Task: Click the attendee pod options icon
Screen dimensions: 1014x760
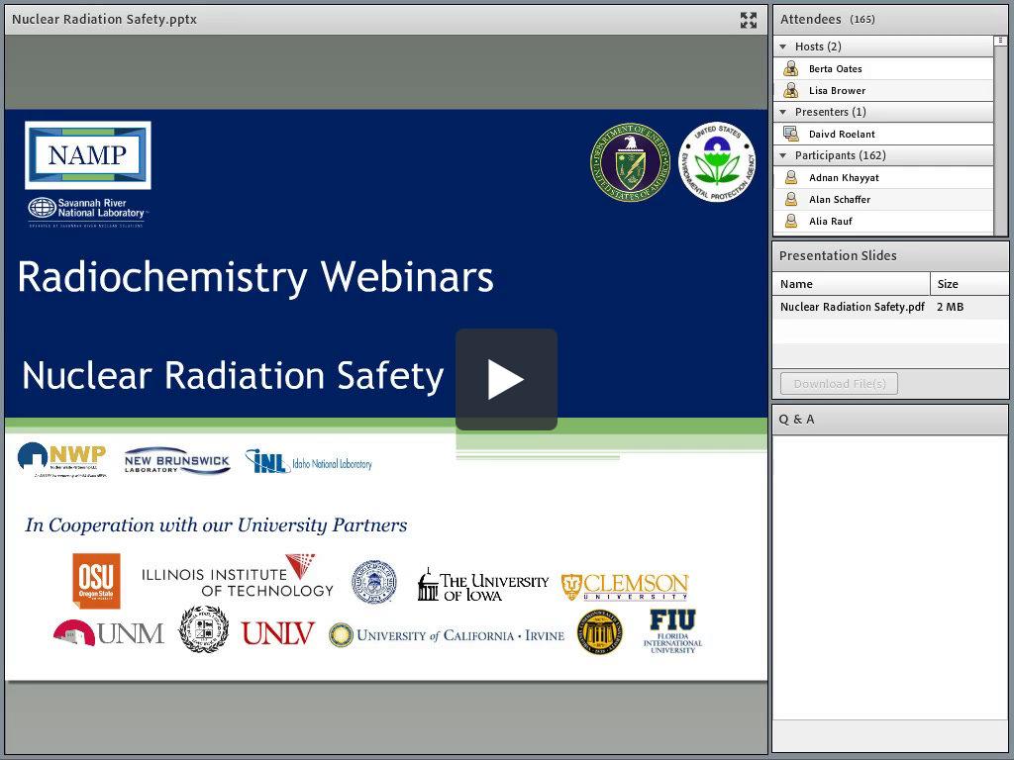Action: click(1000, 40)
